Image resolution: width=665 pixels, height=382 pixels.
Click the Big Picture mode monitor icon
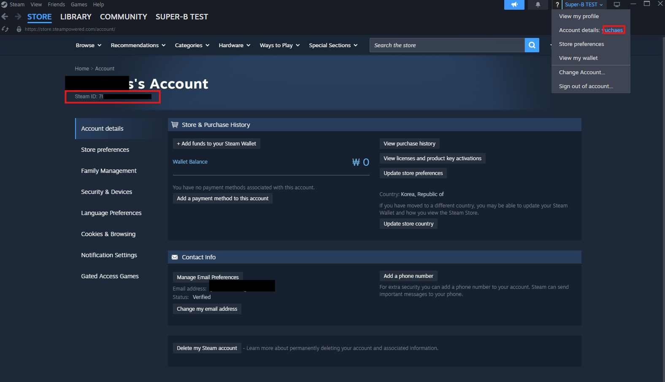(616, 5)
